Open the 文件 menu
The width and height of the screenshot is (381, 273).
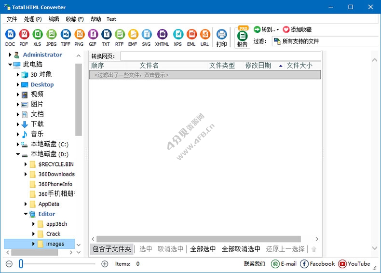coord(12,19)
